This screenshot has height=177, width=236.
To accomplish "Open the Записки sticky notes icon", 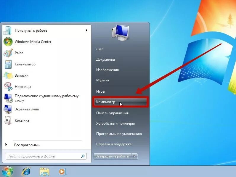I will [x=8, y=75].
